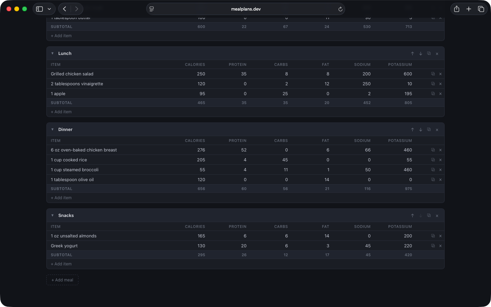Collapse the Snacks section
This screenshot has width=491, height=307.
(53, 216)
